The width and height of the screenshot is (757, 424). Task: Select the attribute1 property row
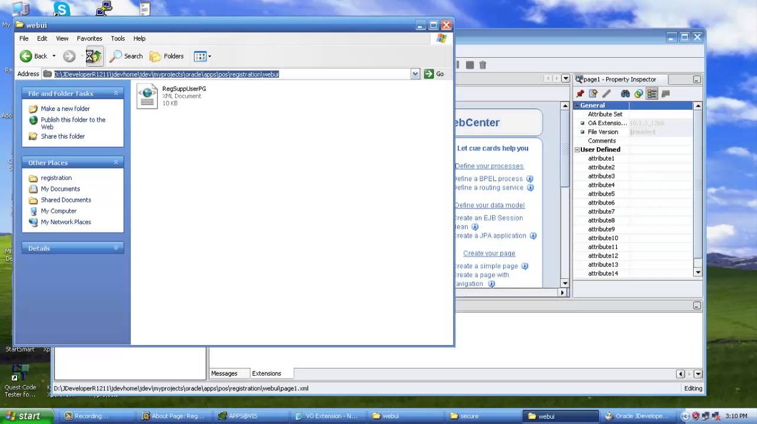click(x=633, y=158)
